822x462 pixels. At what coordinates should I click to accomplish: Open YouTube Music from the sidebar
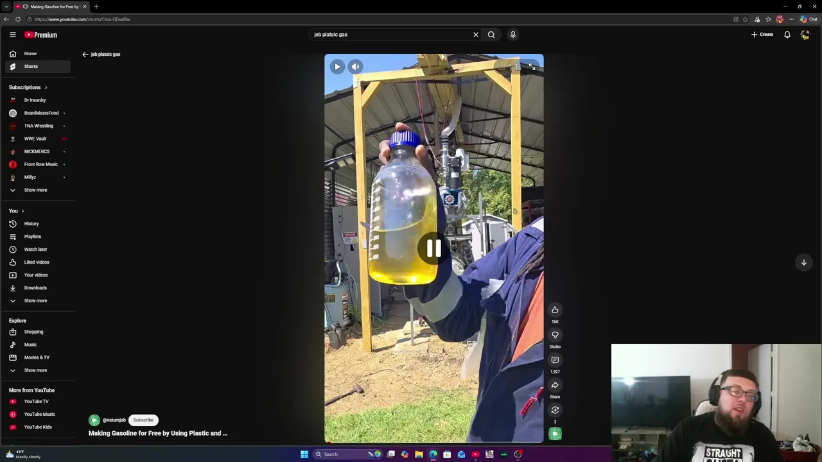coord(39,415)
